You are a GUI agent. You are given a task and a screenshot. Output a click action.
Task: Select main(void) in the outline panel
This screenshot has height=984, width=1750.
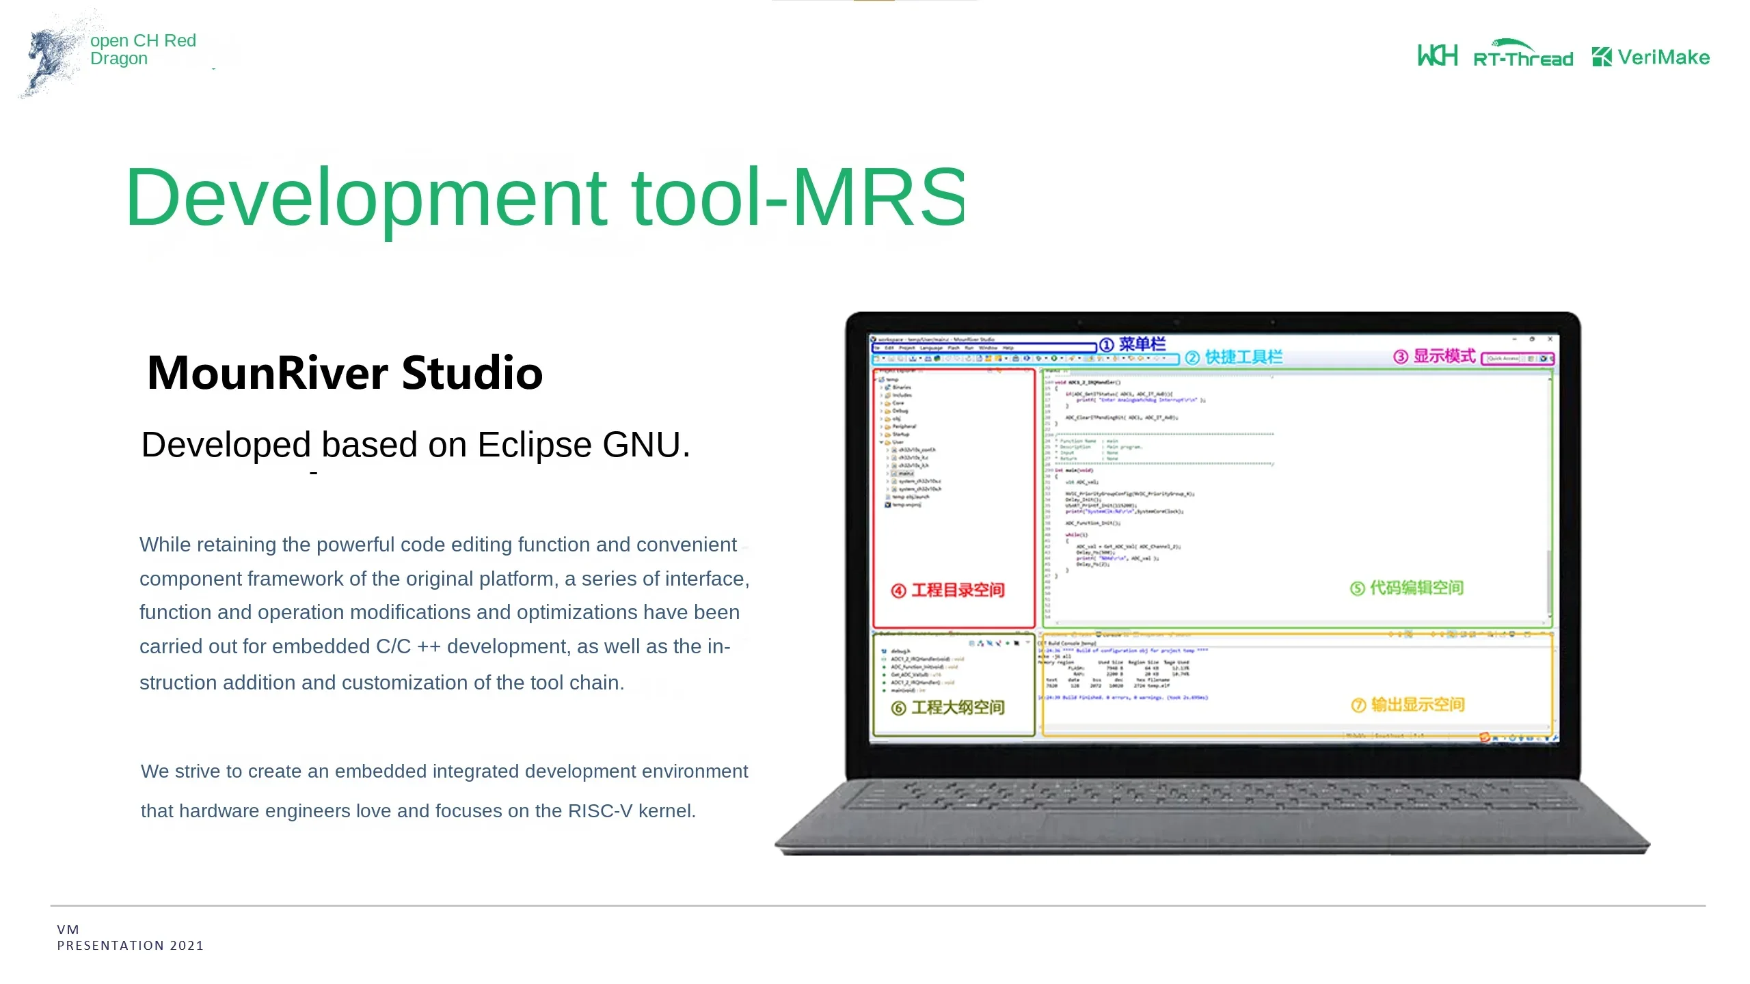pyautogui.click(x=902, y=690)
